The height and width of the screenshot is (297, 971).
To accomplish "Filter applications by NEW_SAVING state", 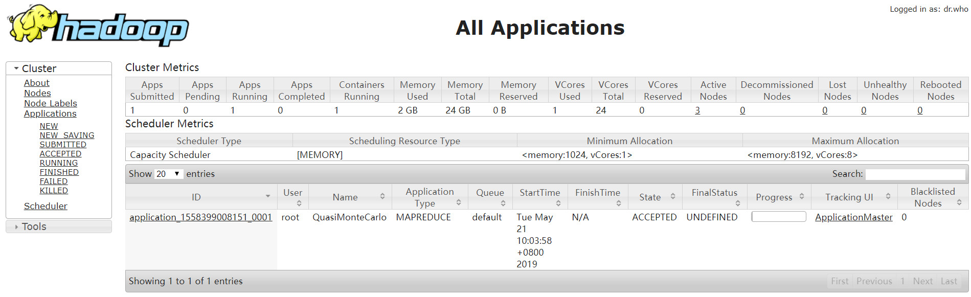I will point(67,135).
